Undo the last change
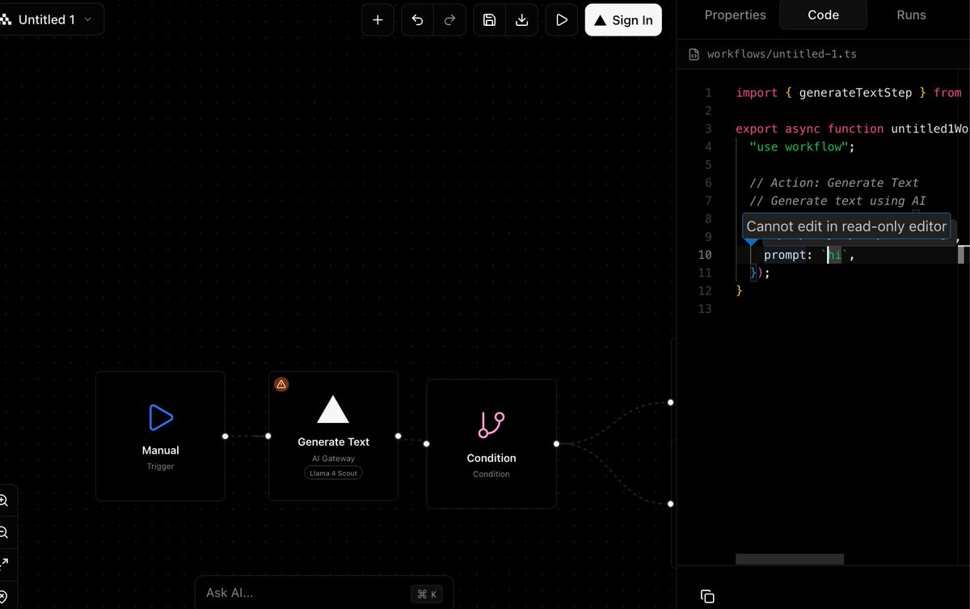This screenshot has height=609, width=970. (418, 20)
